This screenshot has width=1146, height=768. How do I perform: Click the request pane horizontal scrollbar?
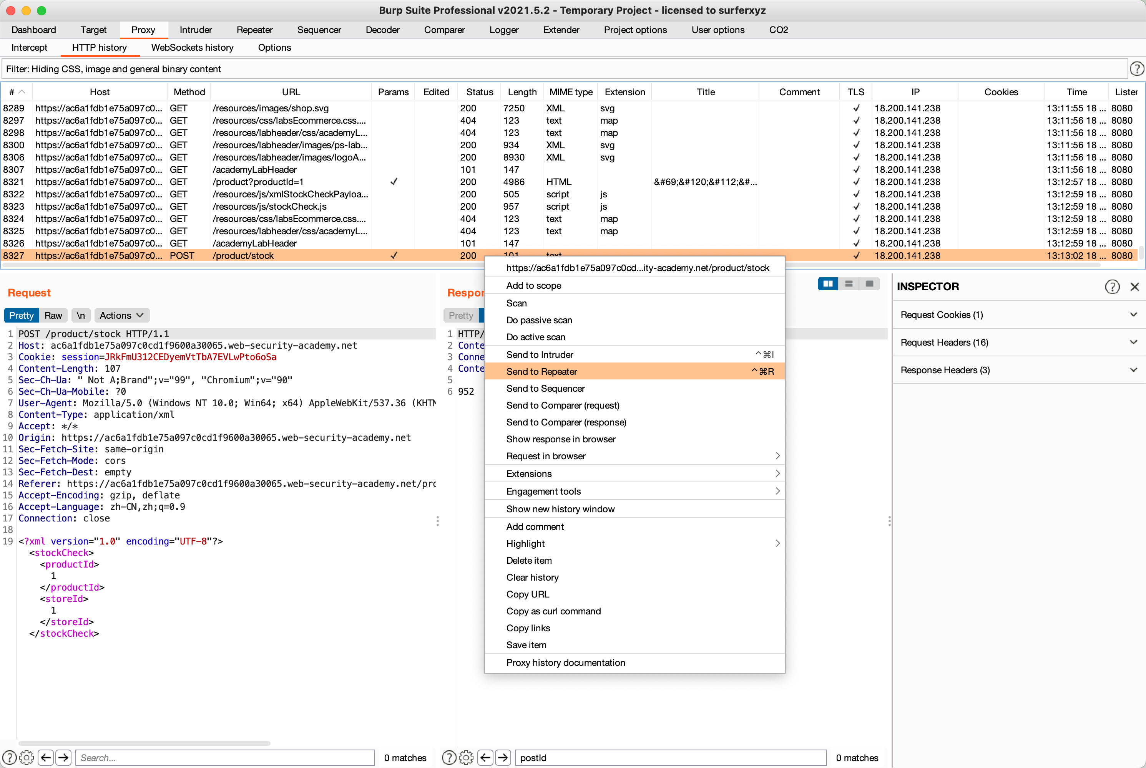pyautogui.click(x=144, y=743)
